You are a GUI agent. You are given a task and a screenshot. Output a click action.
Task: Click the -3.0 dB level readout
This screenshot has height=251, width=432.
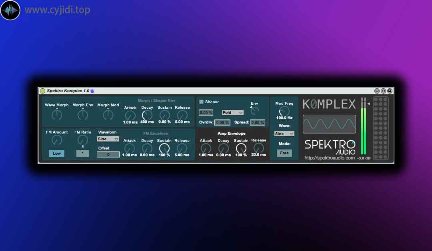[364, 158]
